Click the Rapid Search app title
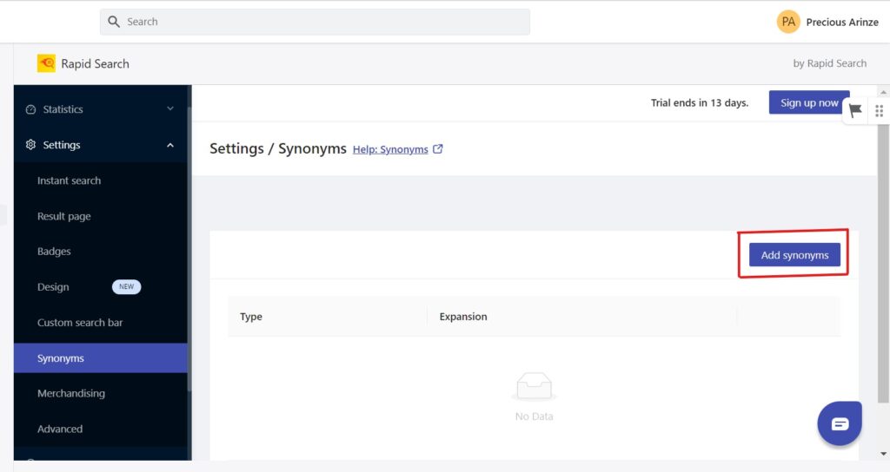 (95, 64)
